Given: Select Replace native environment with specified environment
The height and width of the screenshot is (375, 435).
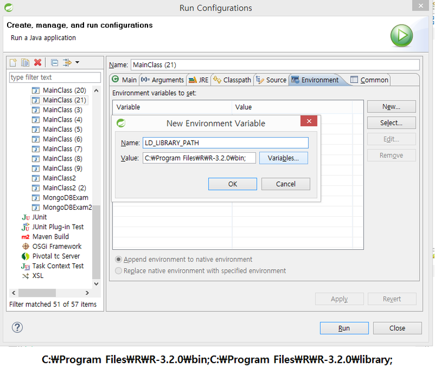Looking at the screenshot, I should pos(119,271).
